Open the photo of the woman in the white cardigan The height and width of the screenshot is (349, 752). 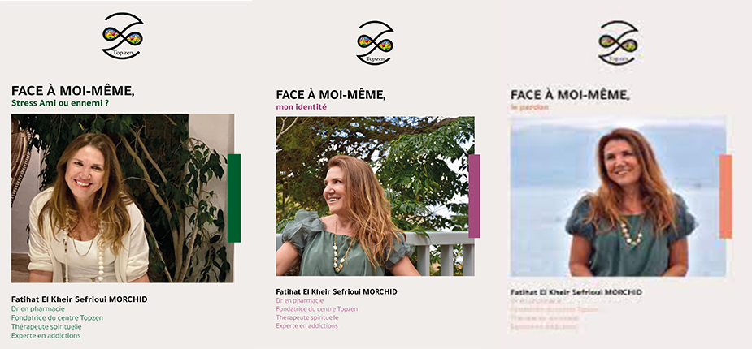(123, 198)
